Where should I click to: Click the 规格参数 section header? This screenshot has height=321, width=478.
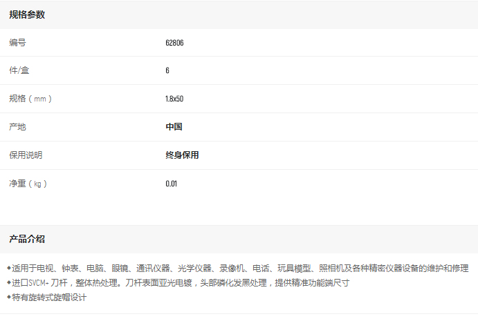(27, 14)
